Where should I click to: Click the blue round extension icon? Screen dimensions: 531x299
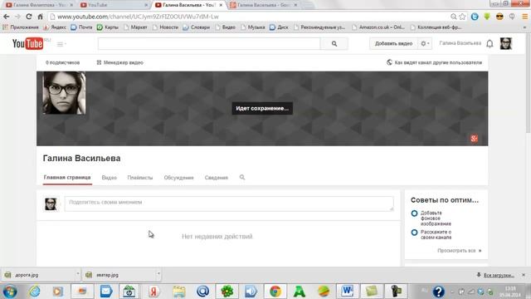point(475,17)
